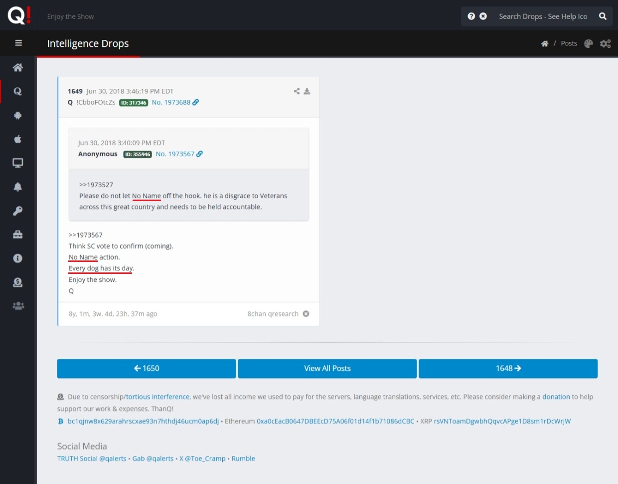
Task: Open Gab @qalerts link
Action: [153, 459]
